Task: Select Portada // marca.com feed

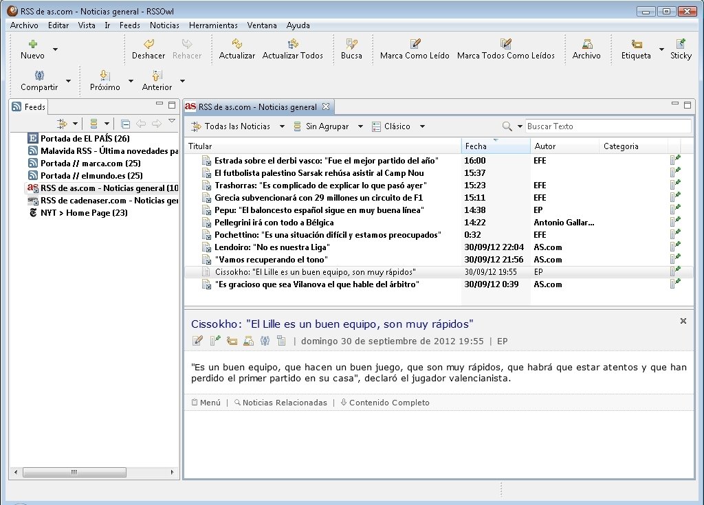Action: point(85,164)
